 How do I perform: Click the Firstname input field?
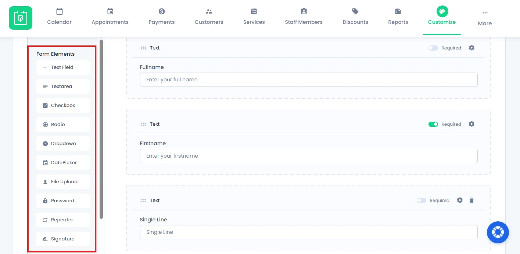point(309,156)
